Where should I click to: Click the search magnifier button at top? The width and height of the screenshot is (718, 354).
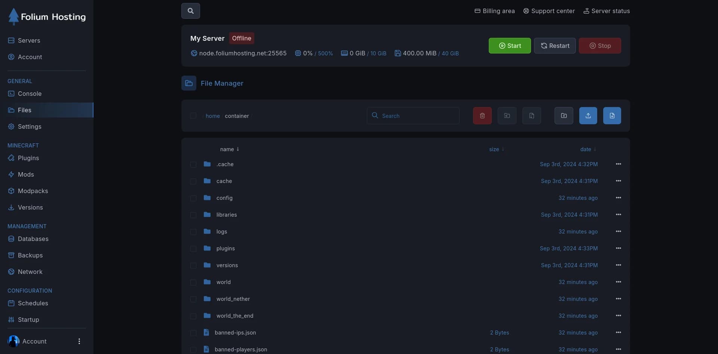pos(190,11)
